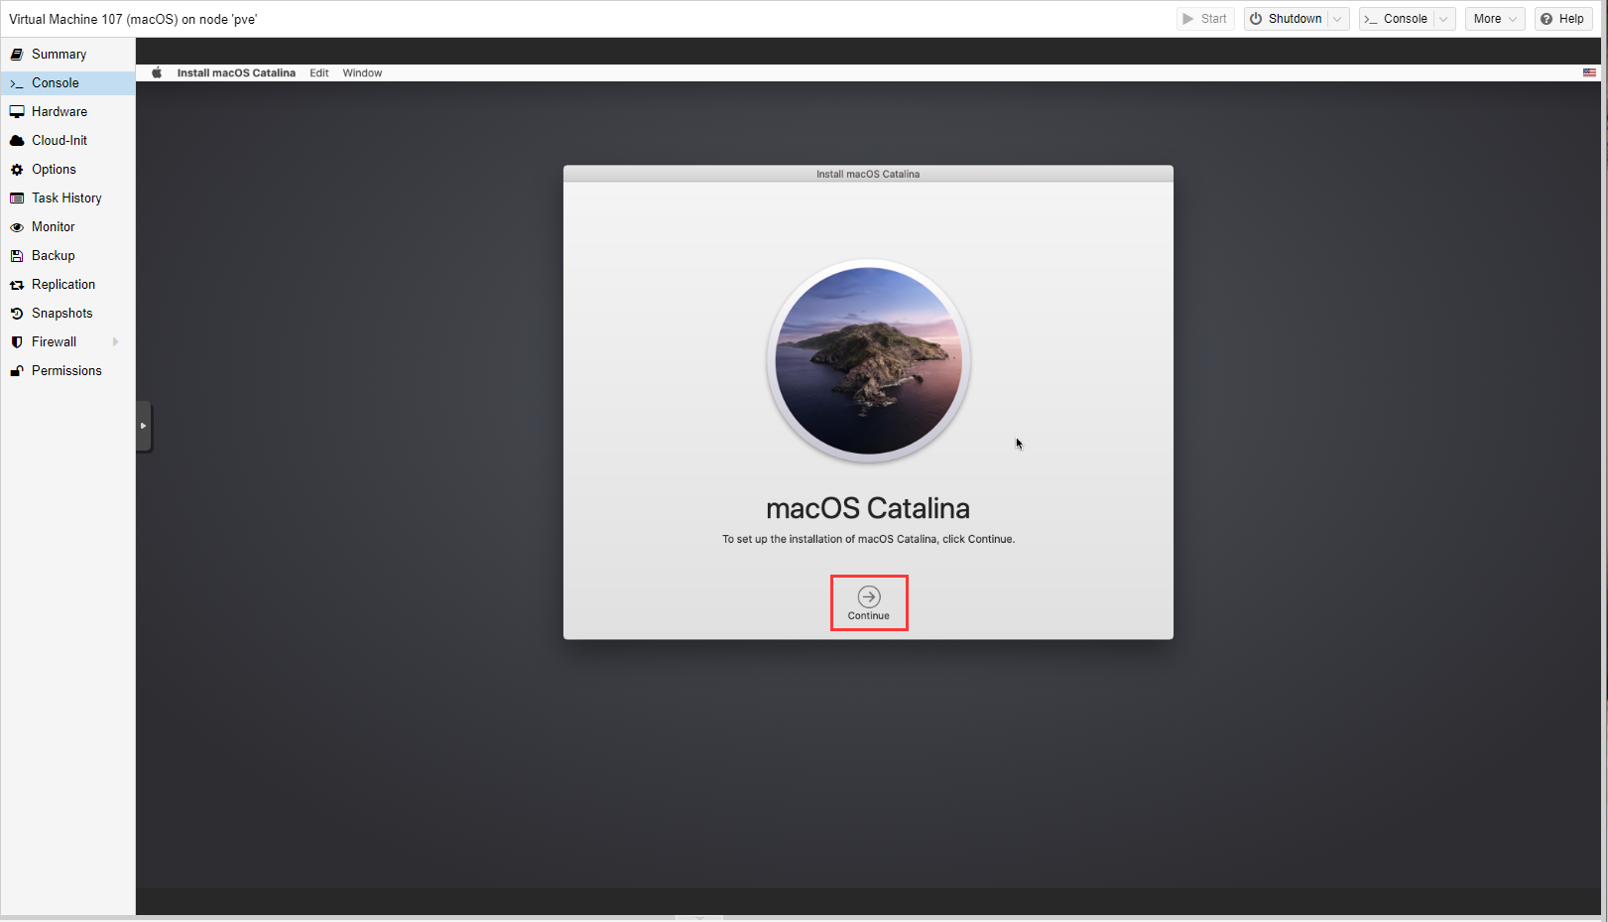Image resolution: width=1608 pixels, height=922 pixels.
Task: Open the Console dropdown arrow in toolbar
Action: click(1443, 19)
